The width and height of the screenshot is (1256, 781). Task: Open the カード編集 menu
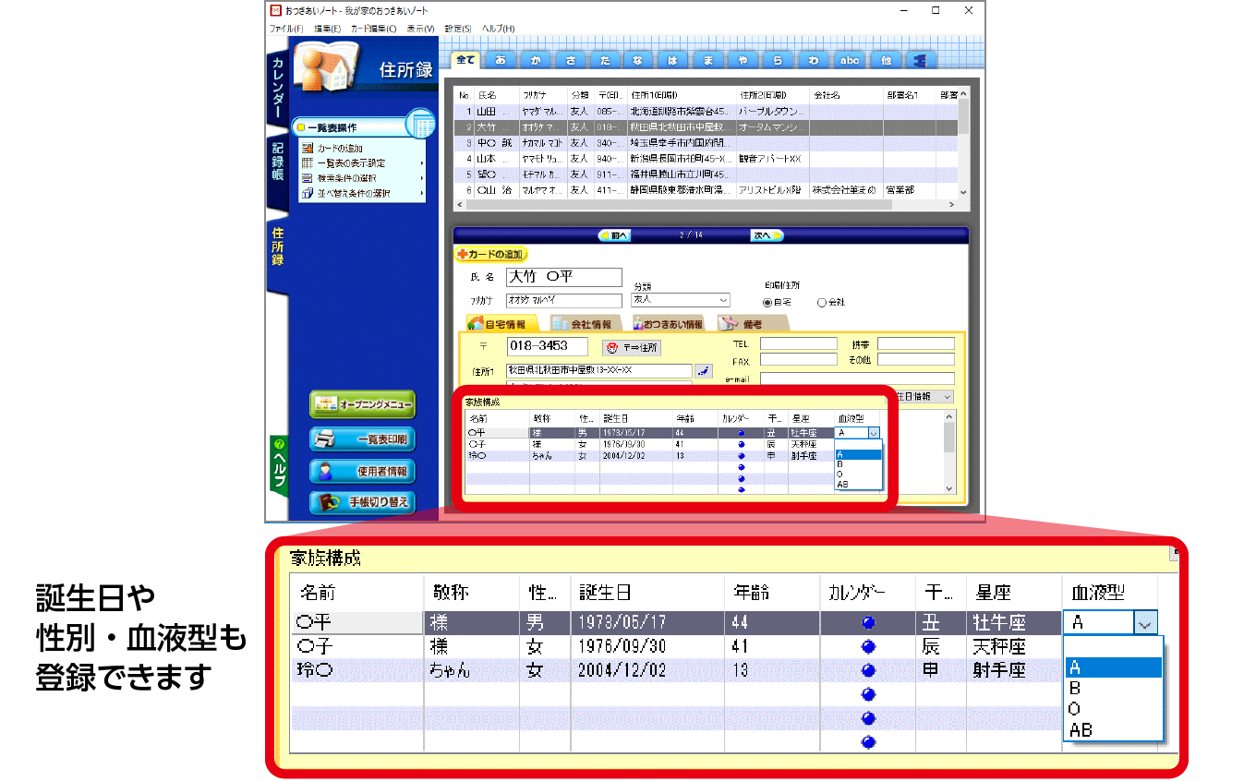(373, 29)
